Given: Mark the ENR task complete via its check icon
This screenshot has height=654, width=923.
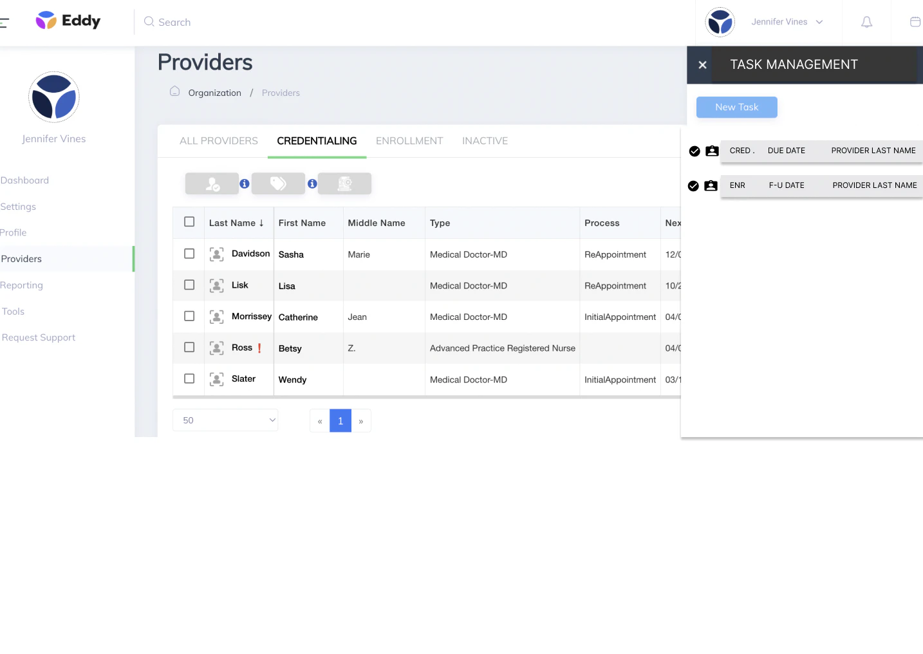Looking at the screenshot, I should (693, 186).
